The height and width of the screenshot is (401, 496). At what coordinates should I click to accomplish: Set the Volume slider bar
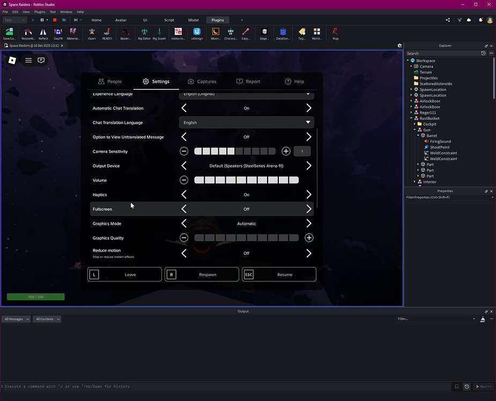pyautogui.click(x=247, y=180)
